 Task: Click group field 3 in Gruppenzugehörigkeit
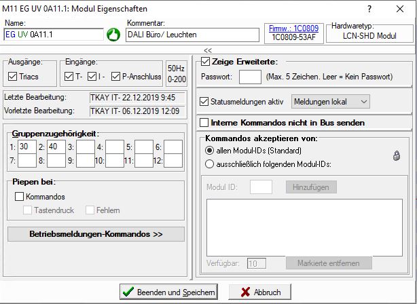click(x=86, y=147)
